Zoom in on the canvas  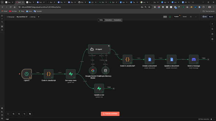(x=13, y=114)
